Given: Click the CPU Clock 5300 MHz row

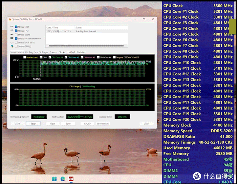Looking at the screenshot, I should [x=198, y=6].
